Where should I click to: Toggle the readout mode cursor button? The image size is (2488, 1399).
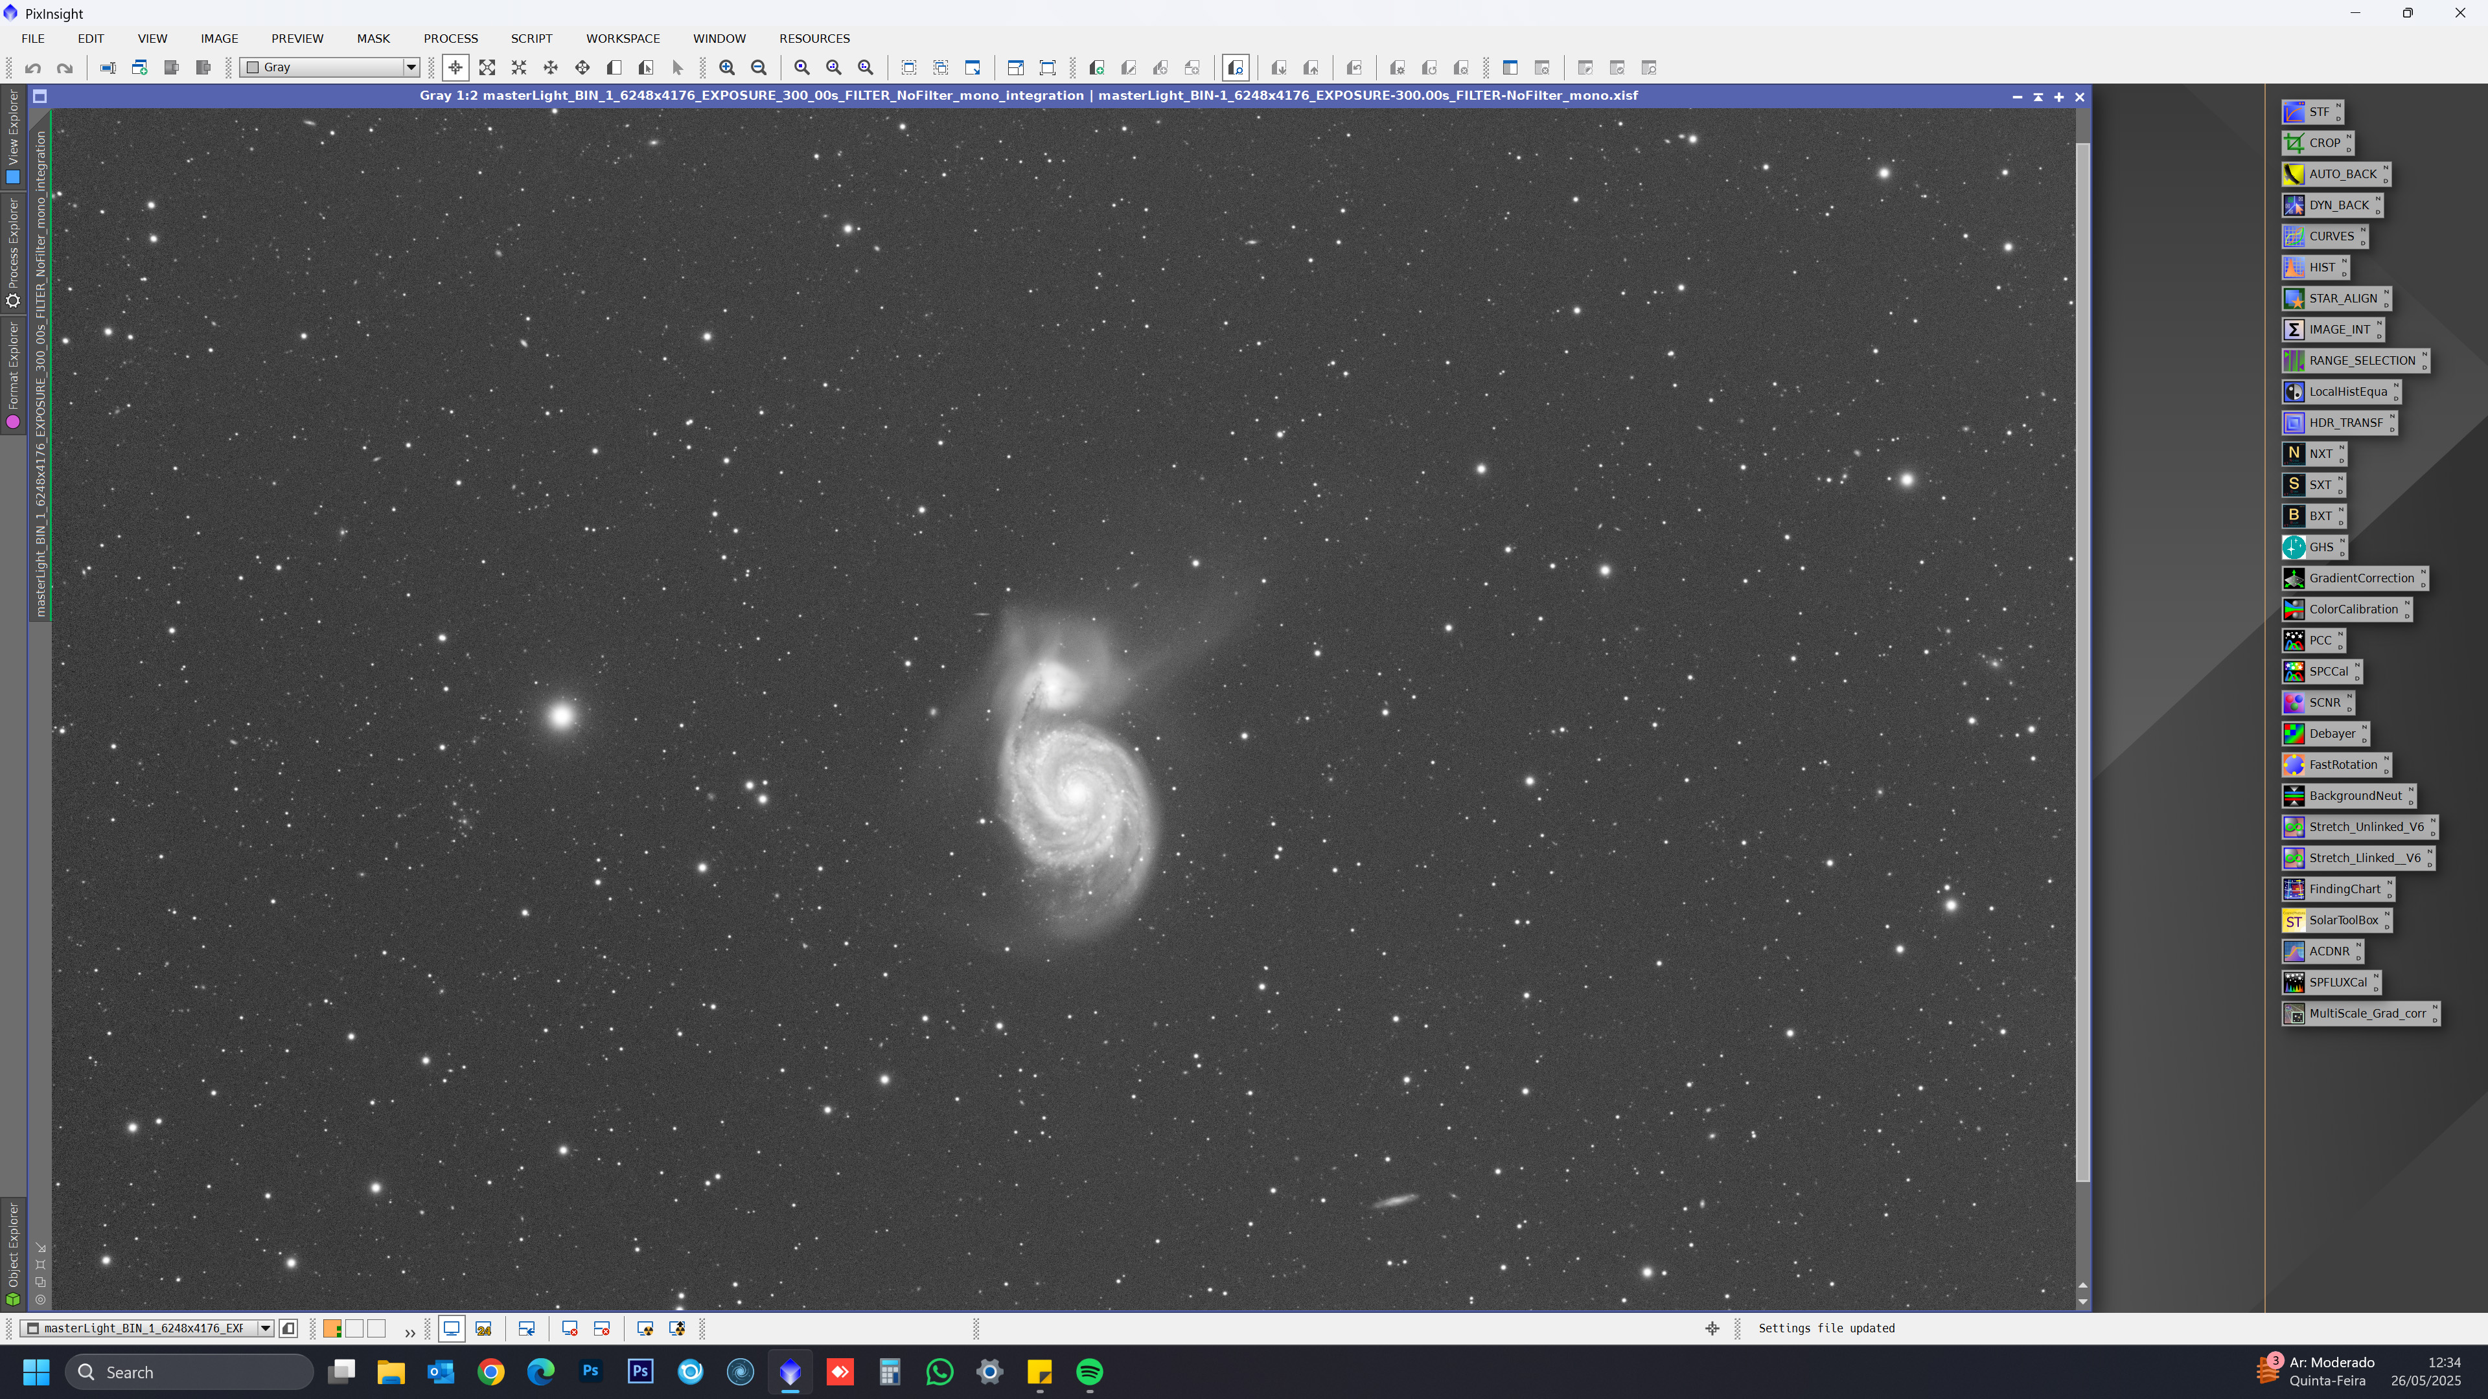point(455,67)
